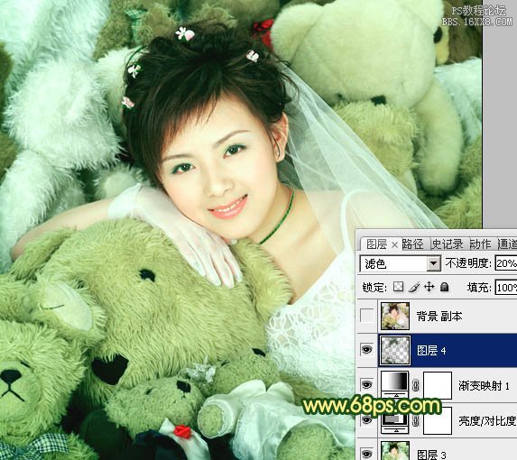
Task: Click the 图层 4 layer thumbnail
Action: [395, 350]
